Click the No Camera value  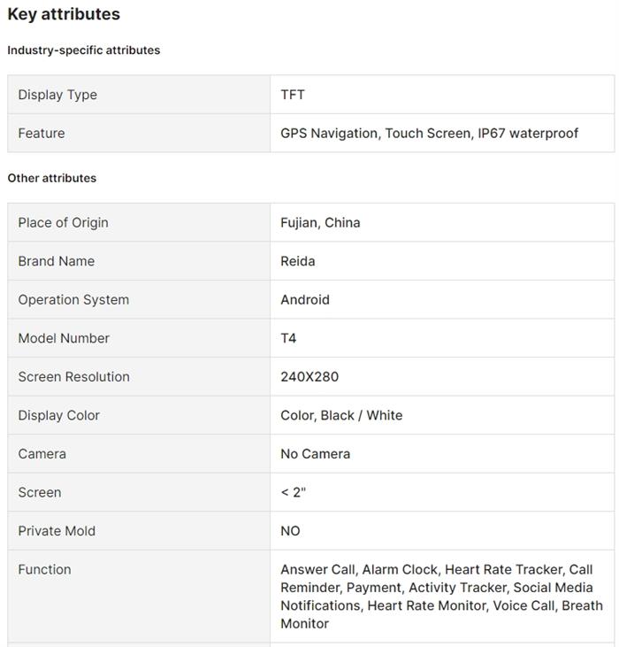click(x=316, y=454)
